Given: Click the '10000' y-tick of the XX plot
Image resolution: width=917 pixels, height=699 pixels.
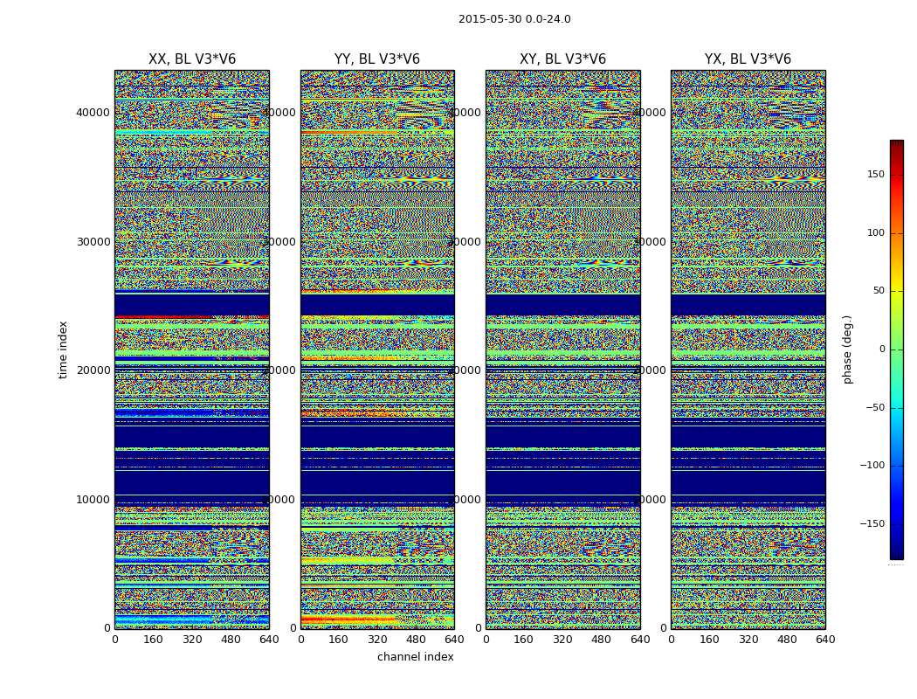Looking at the screenshot, I should point(93,499).
